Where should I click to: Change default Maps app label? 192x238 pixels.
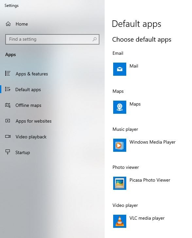tap(135, 104)
